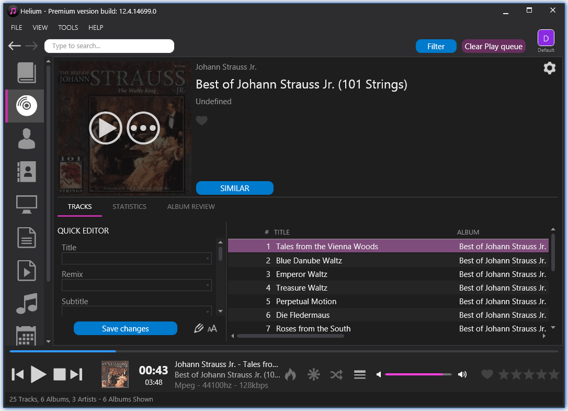Stop playback

click(60, 374)
